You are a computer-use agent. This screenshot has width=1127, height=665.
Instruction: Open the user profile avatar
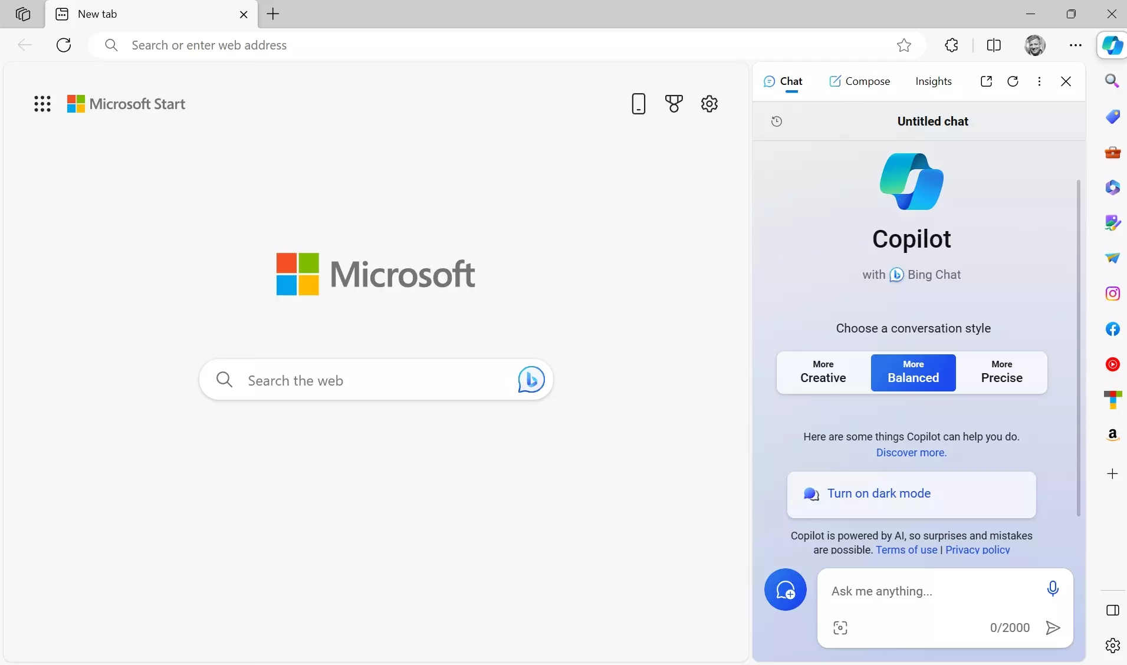[1034, 45]
